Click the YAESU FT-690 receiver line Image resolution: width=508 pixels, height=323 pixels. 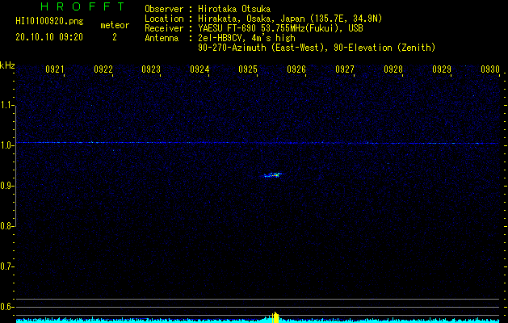[280, 28]
